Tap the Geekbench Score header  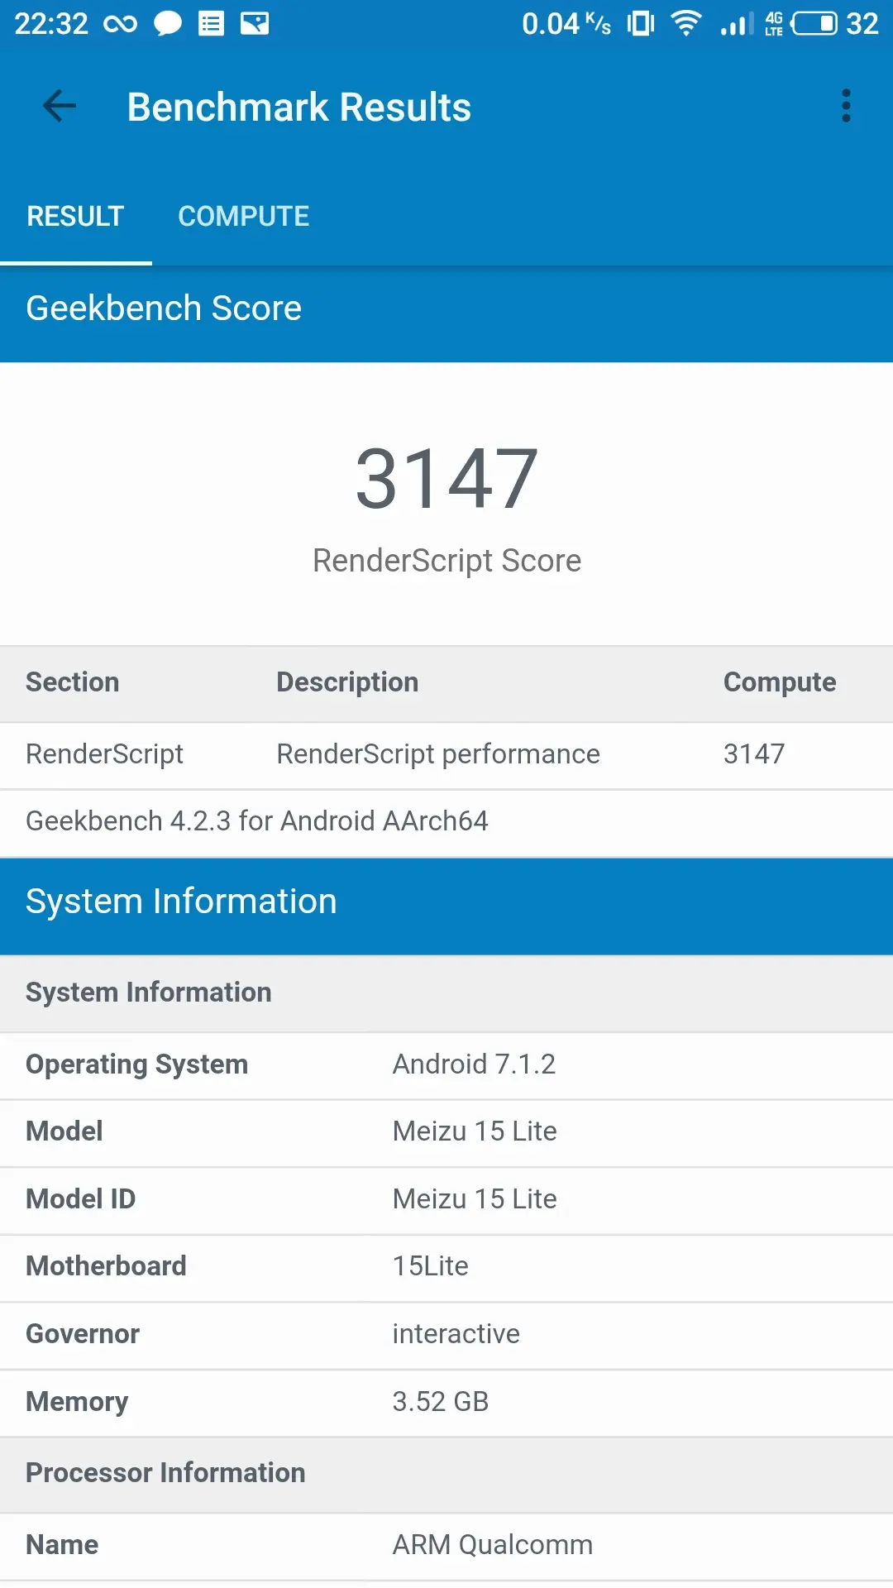164,309
